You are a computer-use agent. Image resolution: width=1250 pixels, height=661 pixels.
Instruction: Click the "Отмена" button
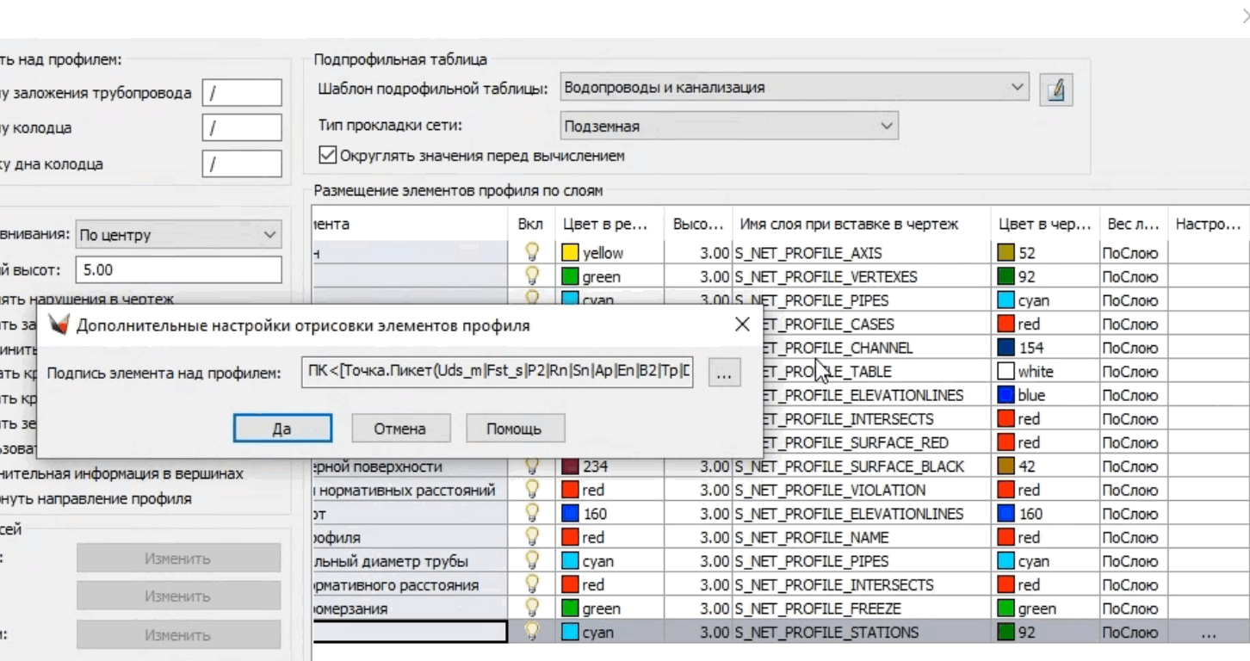point(400,429)
